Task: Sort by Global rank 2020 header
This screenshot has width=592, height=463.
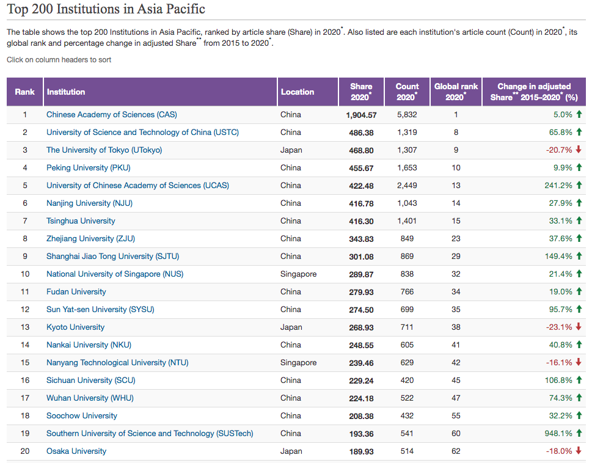Action: click(456, 92)
